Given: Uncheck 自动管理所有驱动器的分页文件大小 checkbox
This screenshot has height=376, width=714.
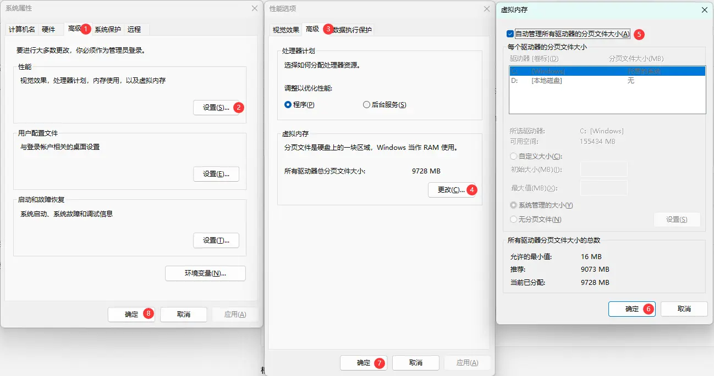Looking at the screenshot, I should [510, 34].
